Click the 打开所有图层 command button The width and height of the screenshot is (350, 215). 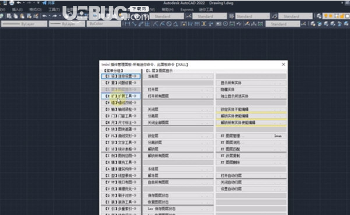click(x=178, y=96)
